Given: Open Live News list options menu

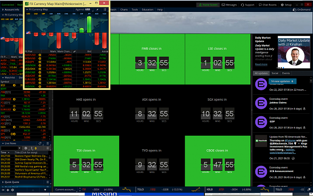Looking at the screenshot, I should 48,148.
